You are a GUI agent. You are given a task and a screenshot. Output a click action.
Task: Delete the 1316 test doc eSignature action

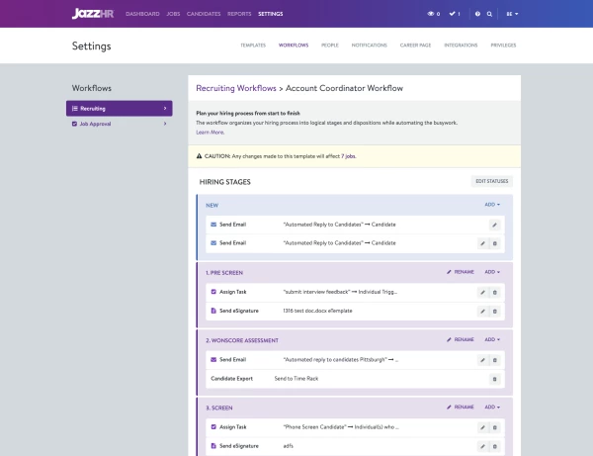tap(495, 311)
